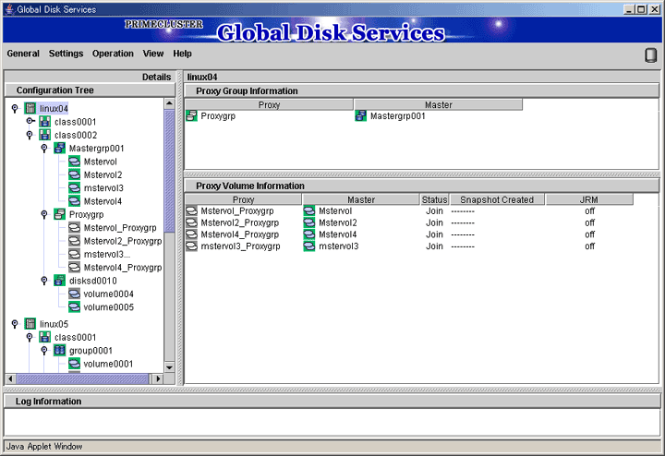The height and width of the screenshot is (456, 665).
Task: Collapse the disksd0010 tree node
Action: coord(44,281)
